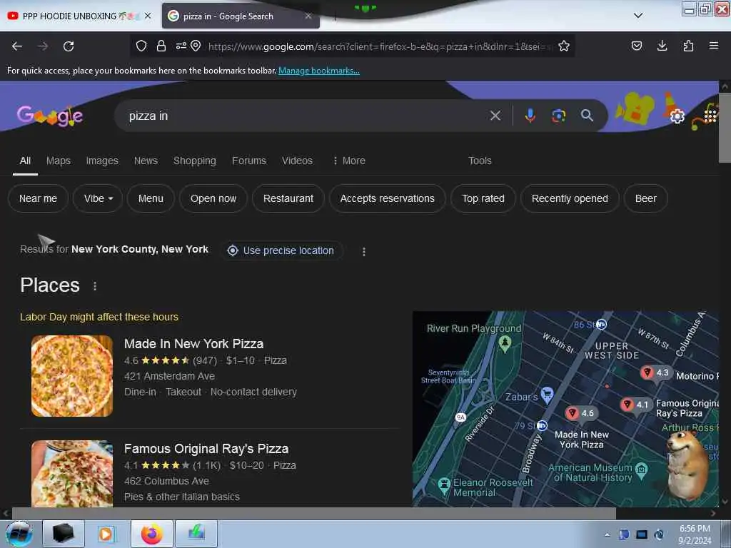Viewport: 731px width, 548px height.
Task: Open the list all tabs chevron
Action: (638, 16)
